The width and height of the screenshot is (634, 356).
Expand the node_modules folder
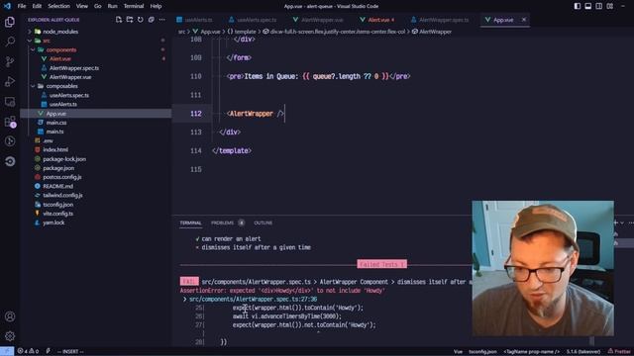tap(30, 32)
